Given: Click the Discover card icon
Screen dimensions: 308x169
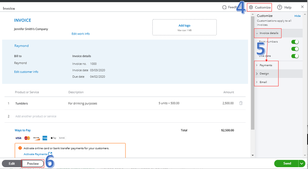Looking at the screenshot, I should coord(36,138).
